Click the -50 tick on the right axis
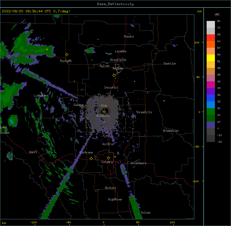The width and height of the screenshot is (231, 226). (197, 147)
